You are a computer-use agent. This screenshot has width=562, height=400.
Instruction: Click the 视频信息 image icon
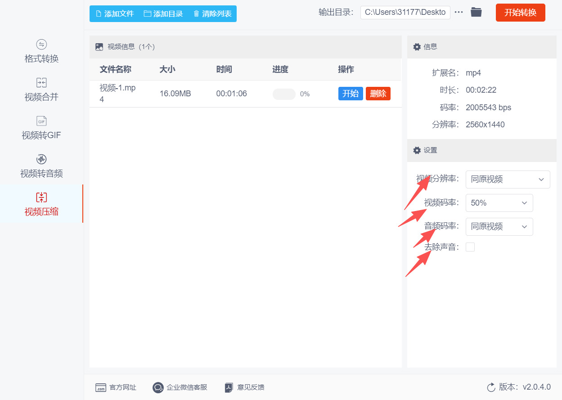coord(99,47)
